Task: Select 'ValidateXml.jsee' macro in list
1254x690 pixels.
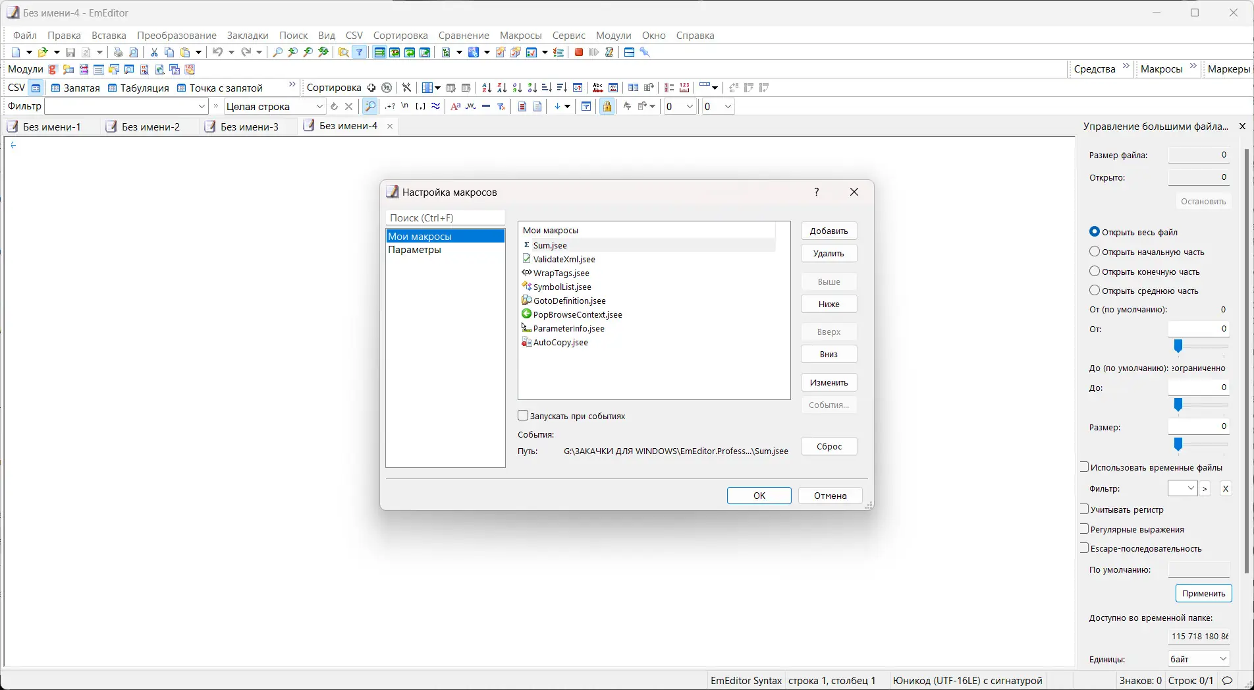Action: 564,259
